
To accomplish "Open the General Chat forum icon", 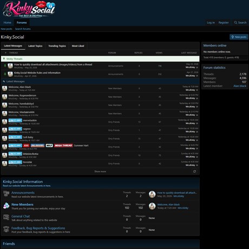I will 6,218.
